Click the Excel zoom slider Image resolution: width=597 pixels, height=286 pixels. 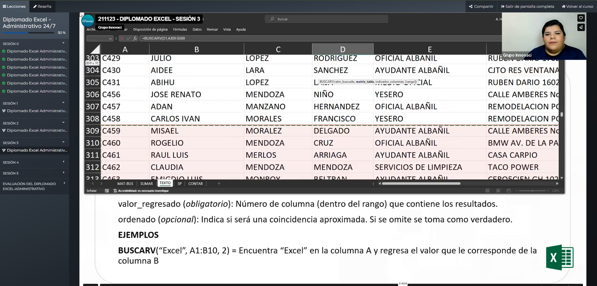coord(533,190)
